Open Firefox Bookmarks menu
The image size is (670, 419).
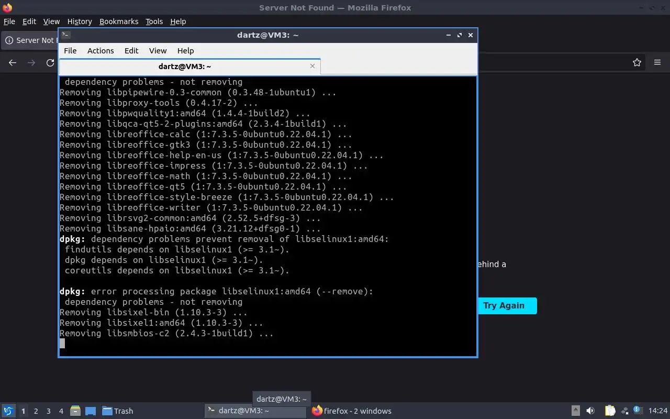pyautogui.click(x=119, y=21)
